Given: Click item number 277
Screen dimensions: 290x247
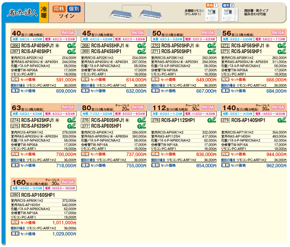Looking at the screenshot, I should coord(85,126).
